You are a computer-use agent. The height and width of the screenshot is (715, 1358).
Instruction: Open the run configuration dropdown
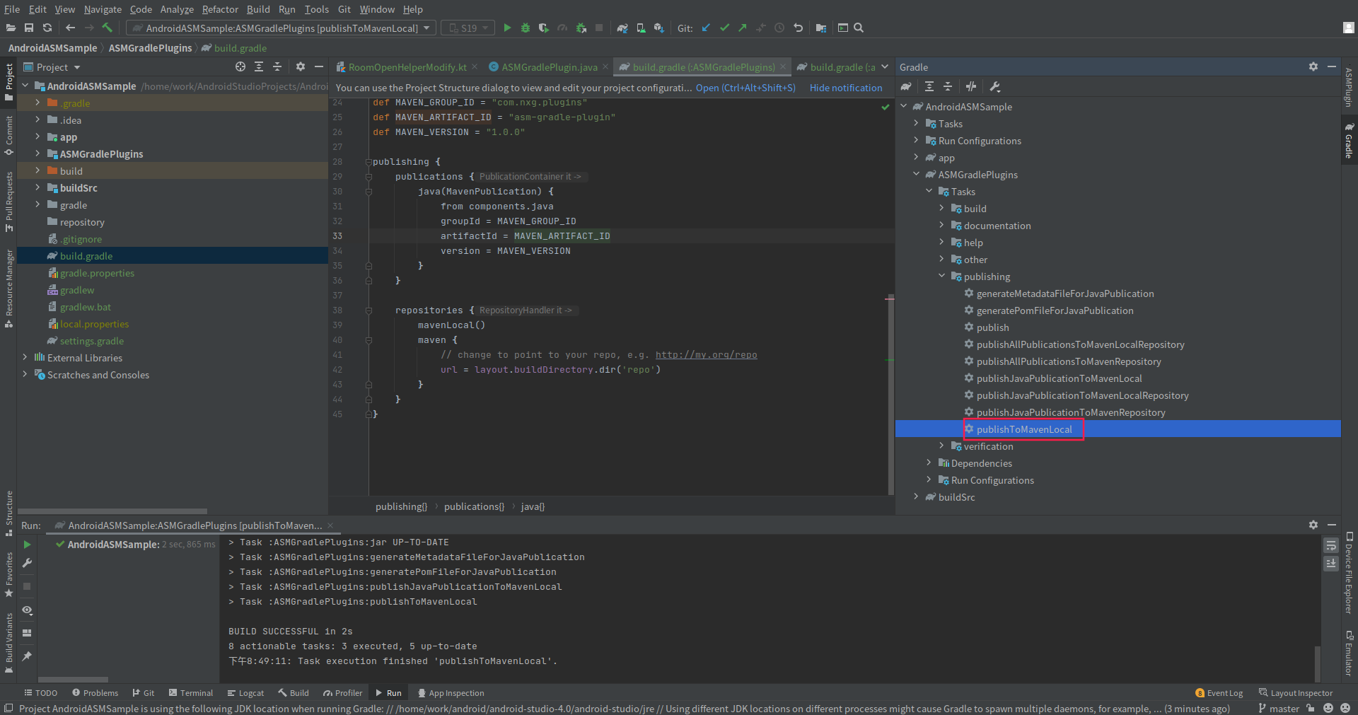click(281, 28)
